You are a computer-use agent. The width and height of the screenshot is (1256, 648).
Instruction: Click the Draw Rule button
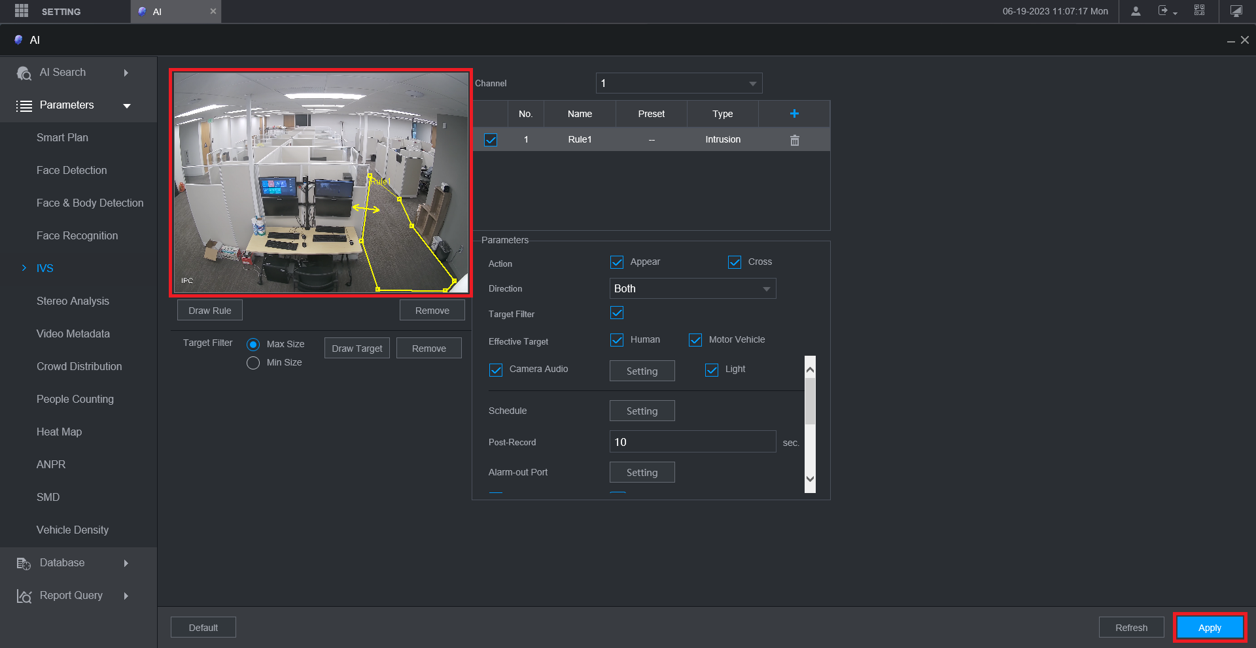click(x=209, y=311)
